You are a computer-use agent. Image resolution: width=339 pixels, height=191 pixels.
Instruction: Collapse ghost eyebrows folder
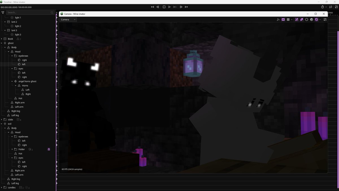(12, 56)
